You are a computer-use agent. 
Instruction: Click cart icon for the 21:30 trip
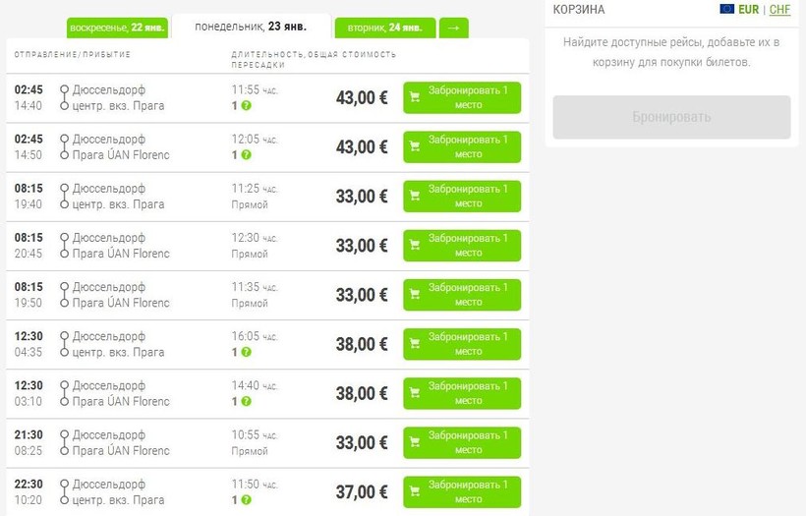coord(415,443)
